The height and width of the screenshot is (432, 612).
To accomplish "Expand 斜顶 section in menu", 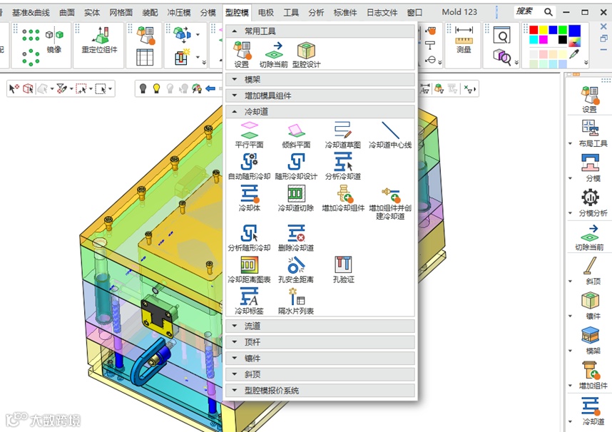I will 320,374.
